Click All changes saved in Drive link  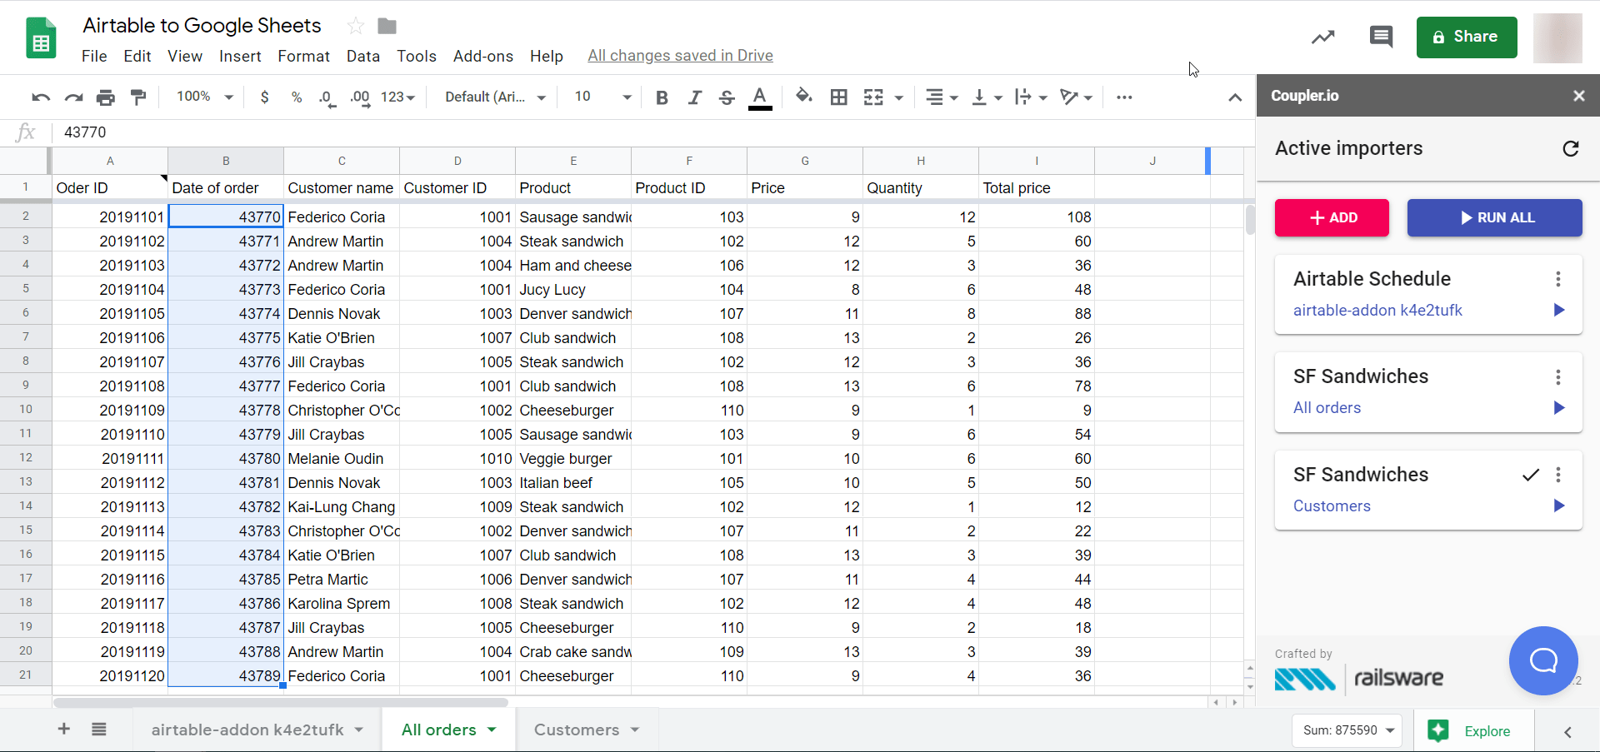(680, 56)
